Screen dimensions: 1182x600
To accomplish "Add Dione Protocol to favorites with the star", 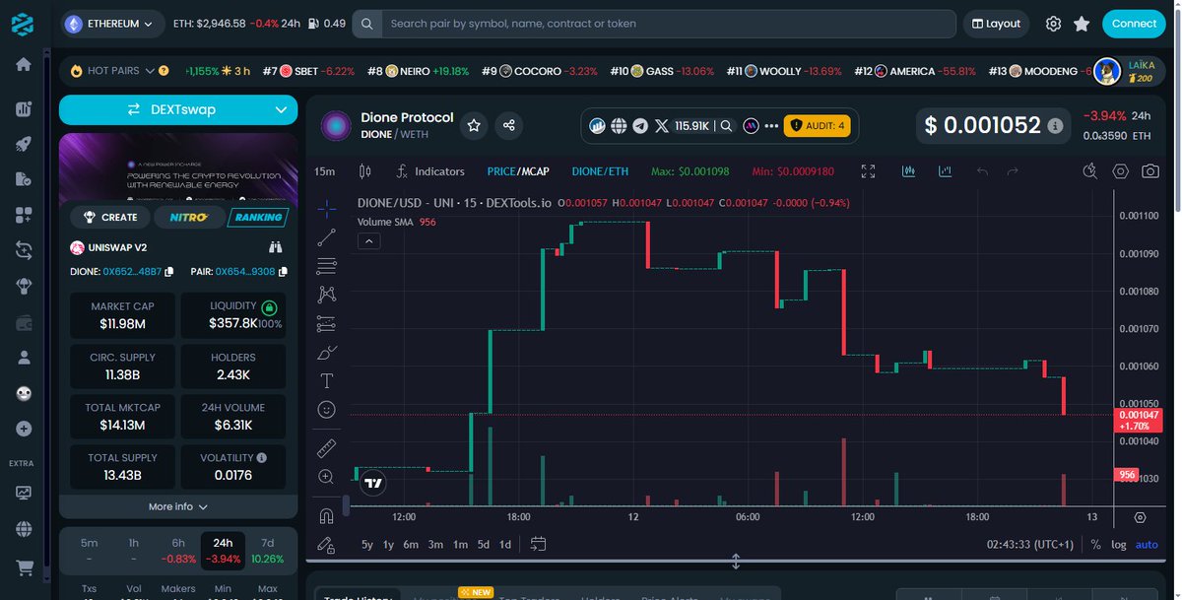I will 474,125.
